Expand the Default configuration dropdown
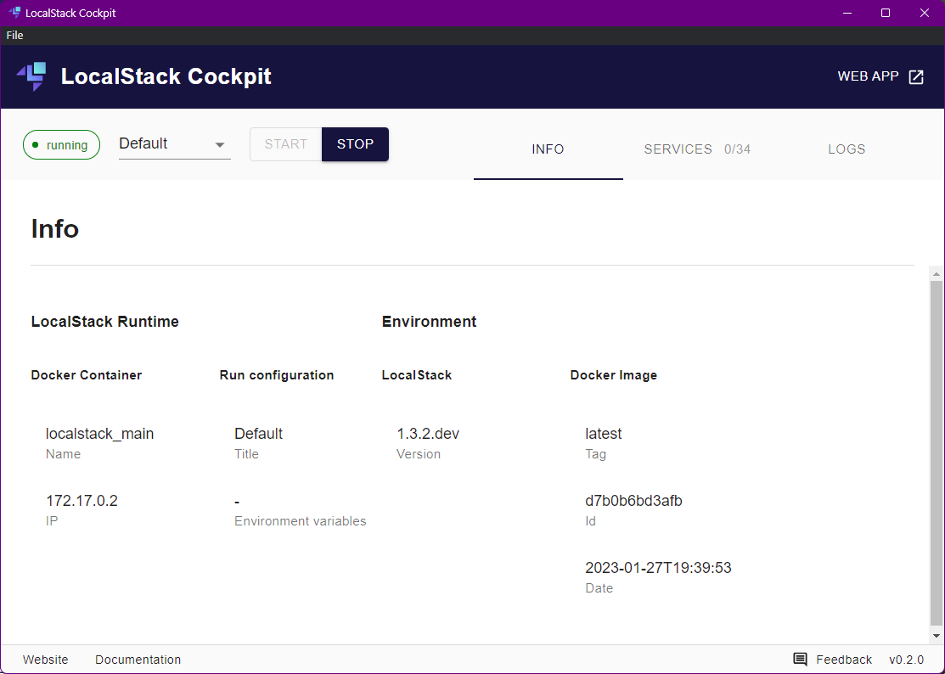Screen dimensions: 945x674 (175, 144)
